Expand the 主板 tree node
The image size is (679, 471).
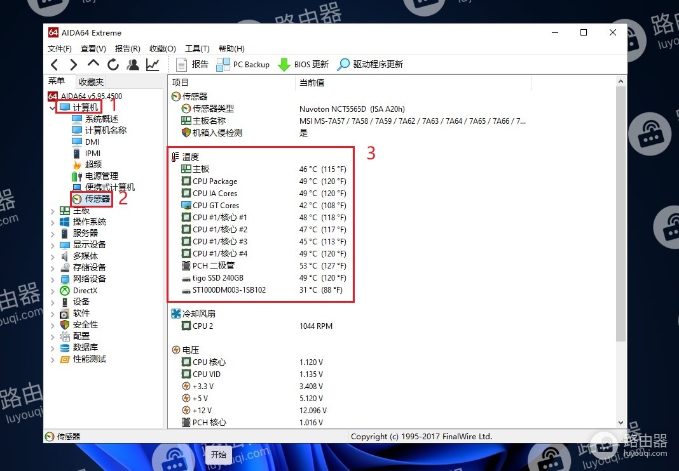pyautogui.click(x=52, y=211)
